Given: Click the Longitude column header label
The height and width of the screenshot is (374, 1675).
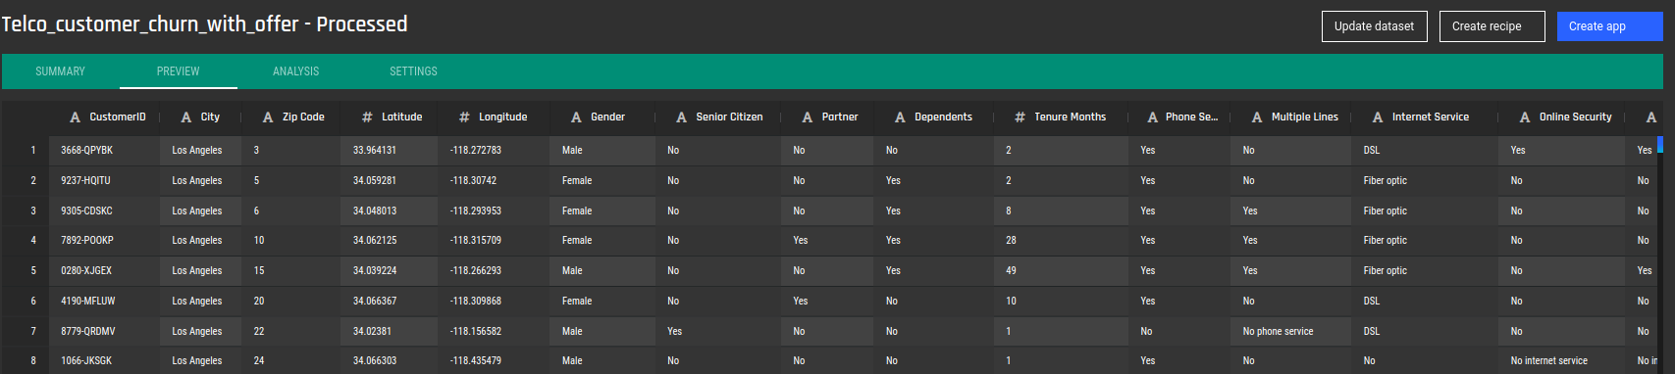Looking at the screenshot, I should point(502,117).
